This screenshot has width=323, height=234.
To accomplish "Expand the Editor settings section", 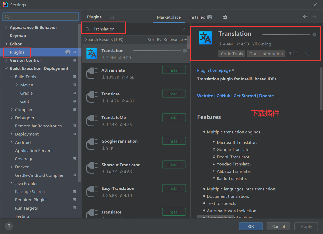I will click(x=6, y=44).
